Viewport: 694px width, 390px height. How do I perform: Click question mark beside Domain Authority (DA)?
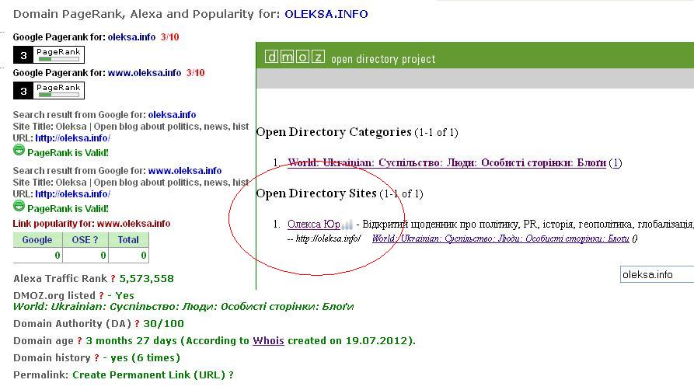tap(137, 324)
